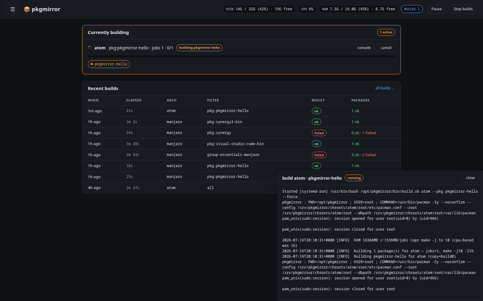Cancel the atom build
Viewport: 483px width, 301px height.
386,48
